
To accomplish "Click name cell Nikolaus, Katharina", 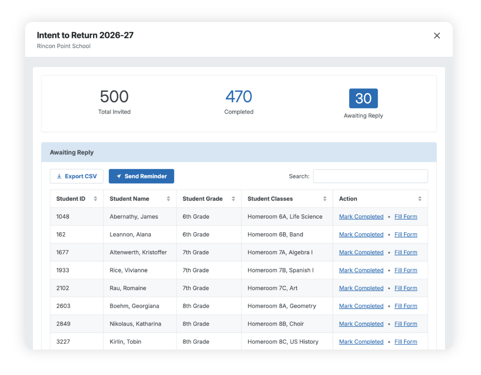I will coord(140,324).
